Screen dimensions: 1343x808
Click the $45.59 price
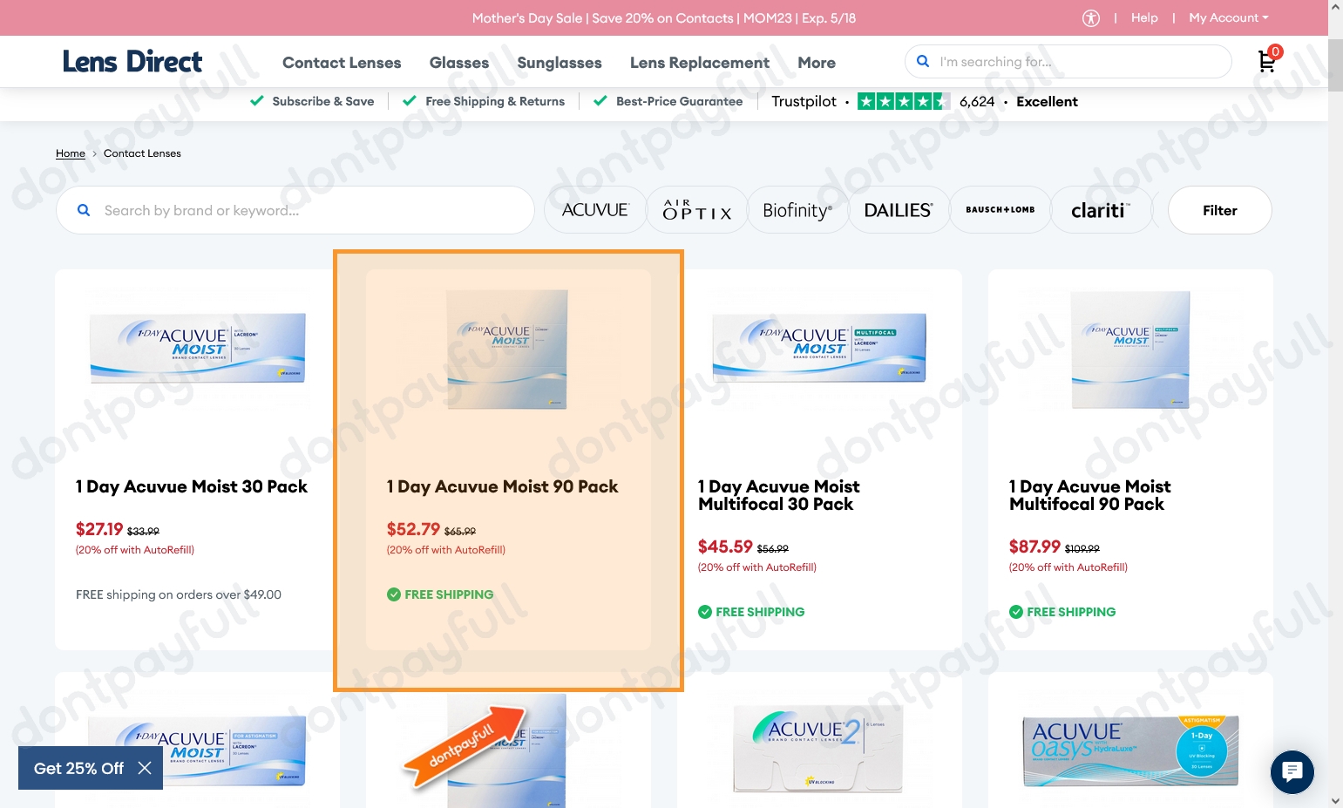coord(725,547)
